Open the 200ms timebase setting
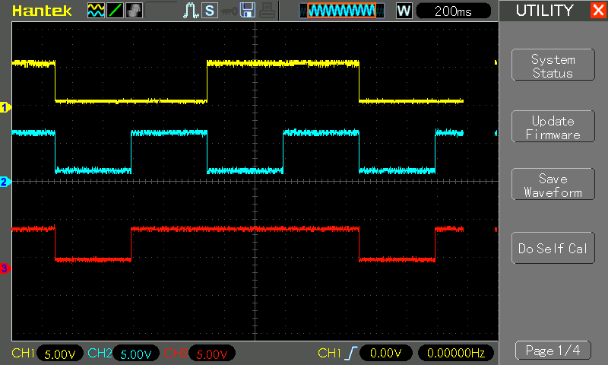Screen dimensions: 608x365 point(454,11)
